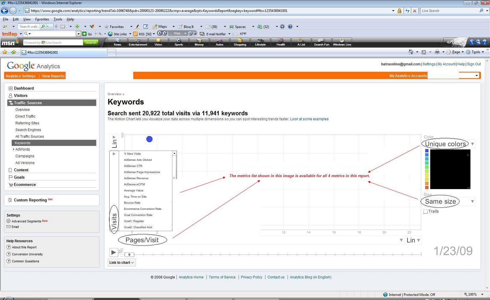Click the green Go arrow button
This screenshot has height=300, width=490.
[x=84, y=34]
